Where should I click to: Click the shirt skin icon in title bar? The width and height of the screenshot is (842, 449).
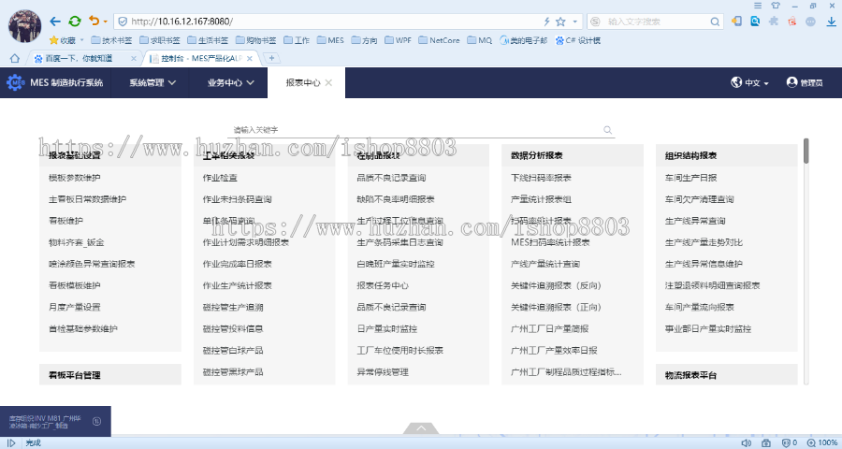[x=776, y=6]
